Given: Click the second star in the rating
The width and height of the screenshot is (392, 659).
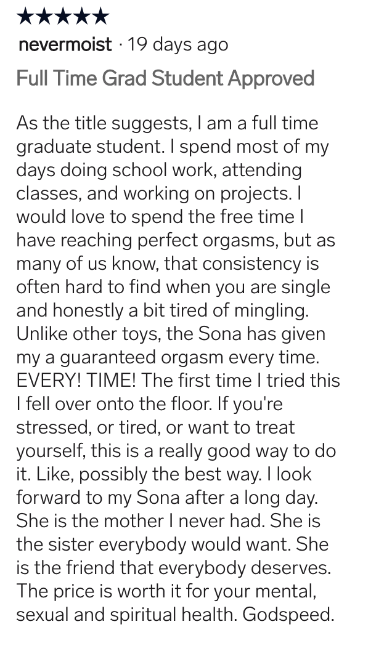Looking at the screenshot, I should pos(44,17).
